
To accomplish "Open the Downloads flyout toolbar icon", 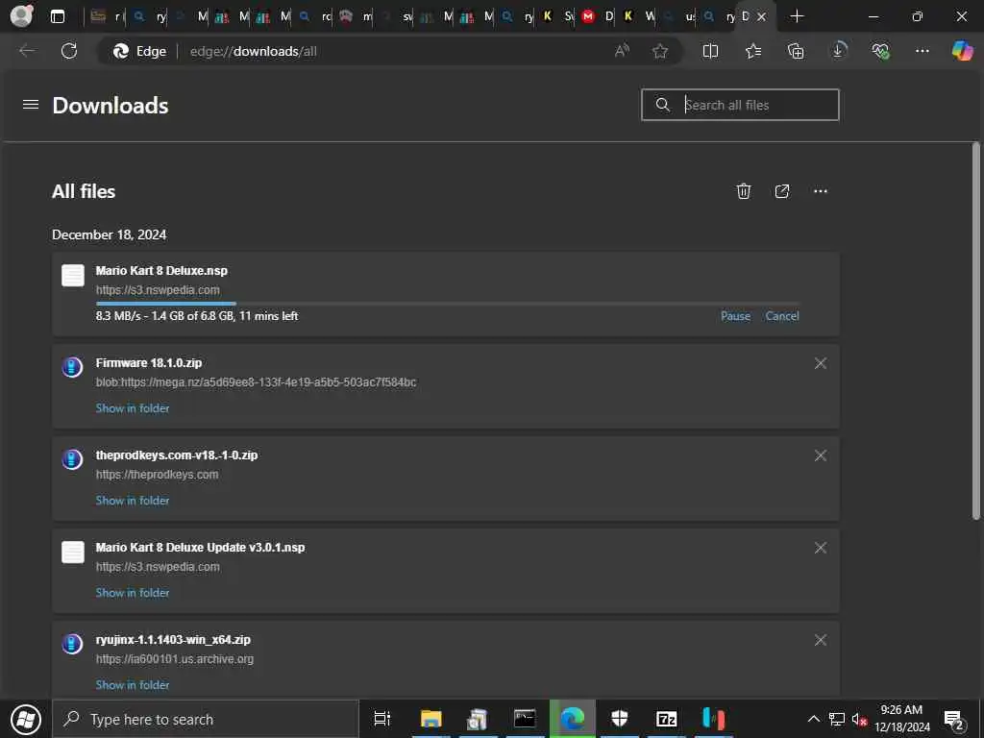I will tap(838, 51).
